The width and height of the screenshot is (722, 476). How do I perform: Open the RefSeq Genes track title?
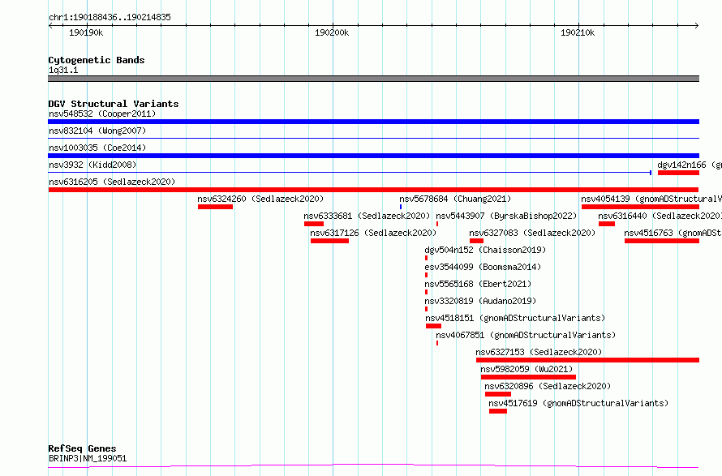pyautogui.click(x=82, y=448)
